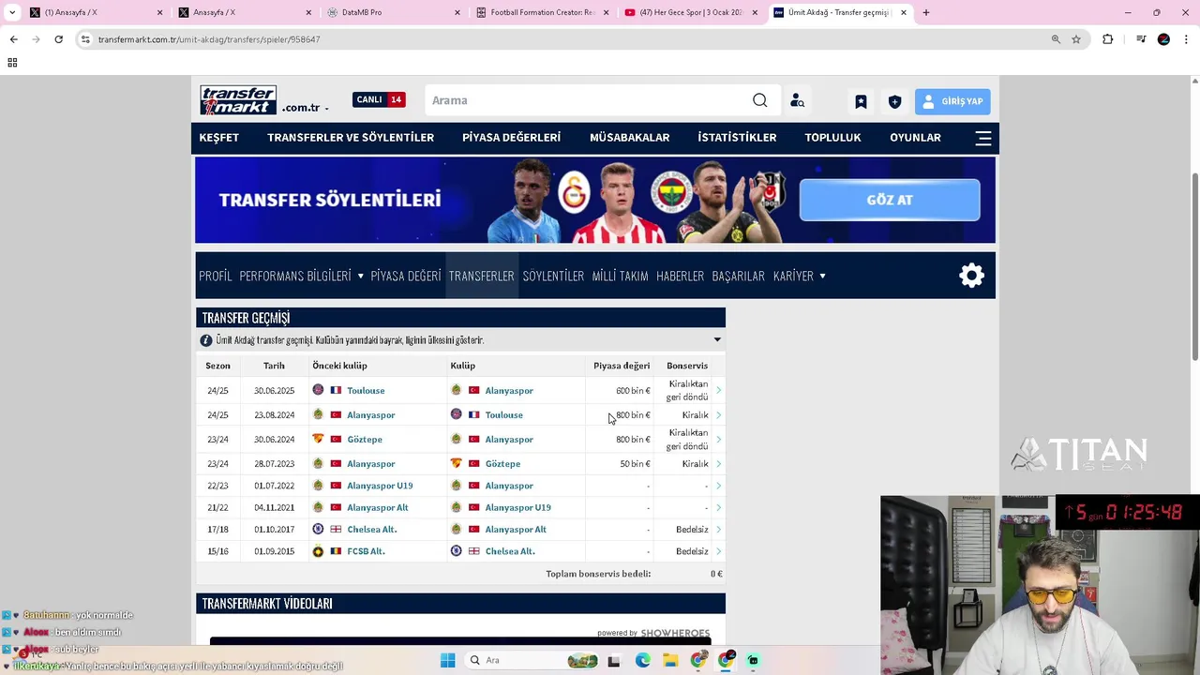The height and width of the screenshot is (675, 1200).
Task: Switch to the Piyasa Değeri tab
Action: pos(405,276)
